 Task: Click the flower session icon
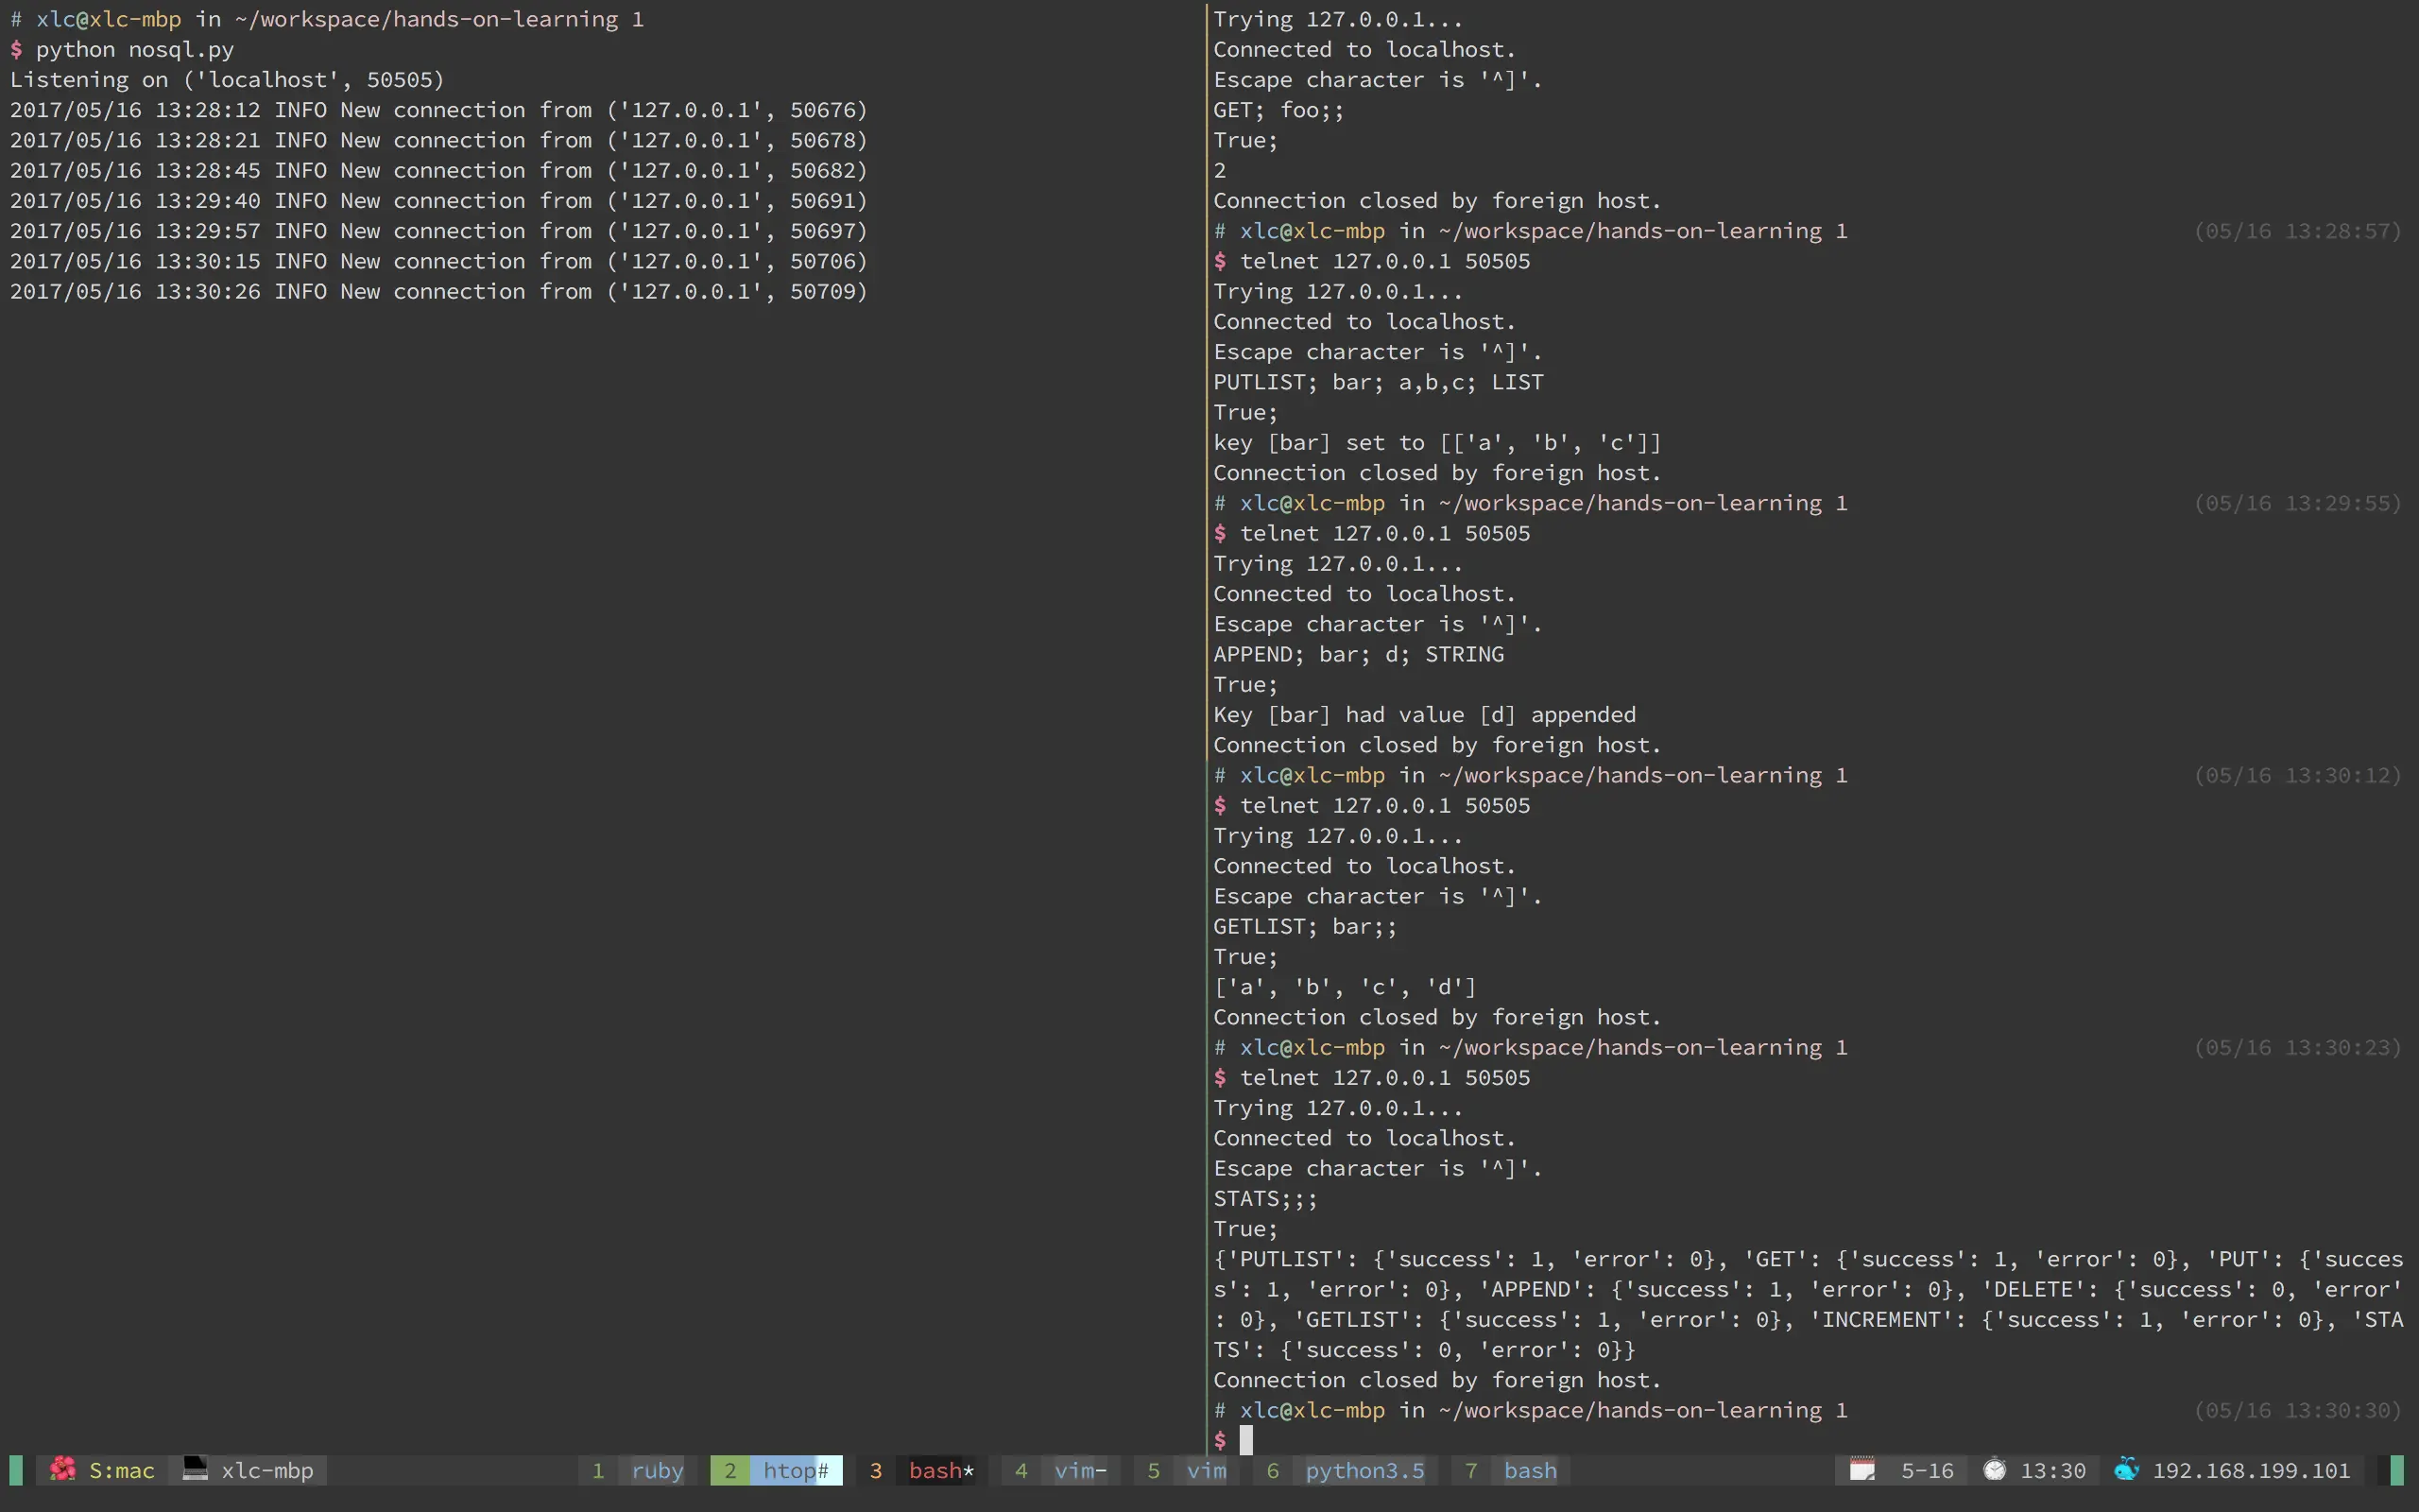pos(62,1469)
